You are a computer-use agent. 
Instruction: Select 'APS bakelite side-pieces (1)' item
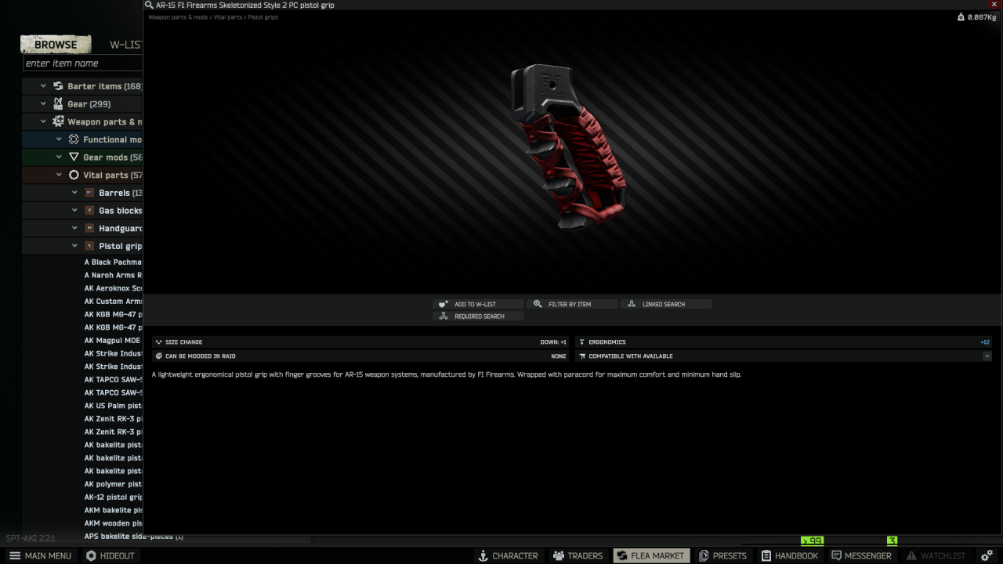click(134, 537)
